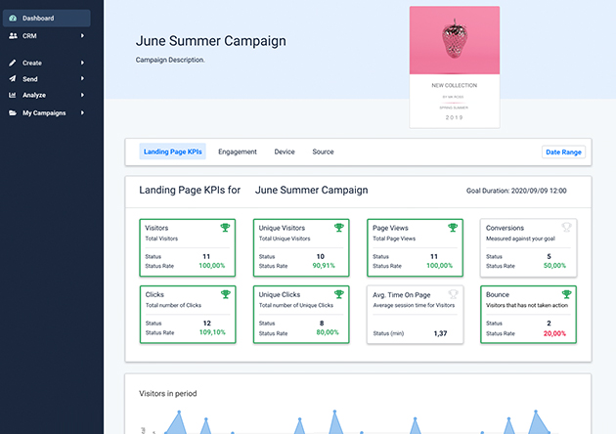Click the Unique Clicks rate 80,00%
Screen dimensions: 616x434
pyautogui.click(x=328, y=332)
